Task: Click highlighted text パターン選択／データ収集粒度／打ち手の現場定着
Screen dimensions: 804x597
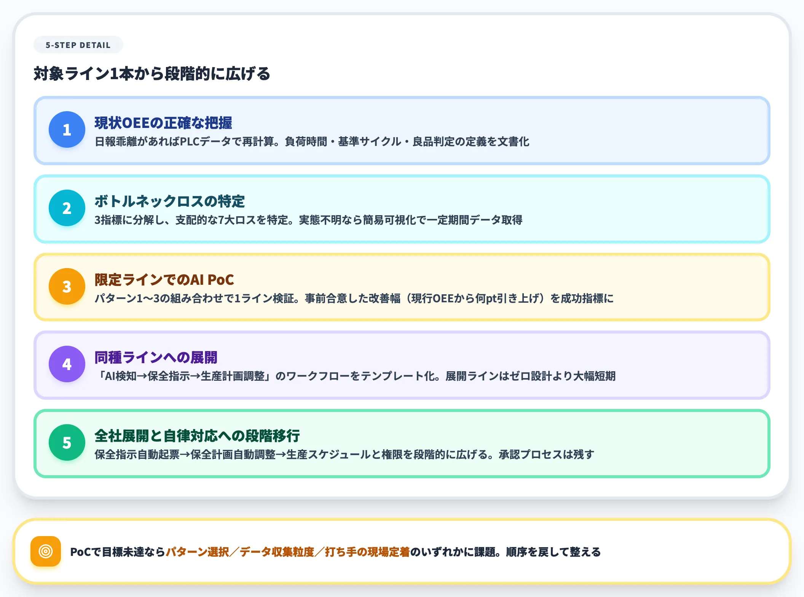Action: point(288,552)
